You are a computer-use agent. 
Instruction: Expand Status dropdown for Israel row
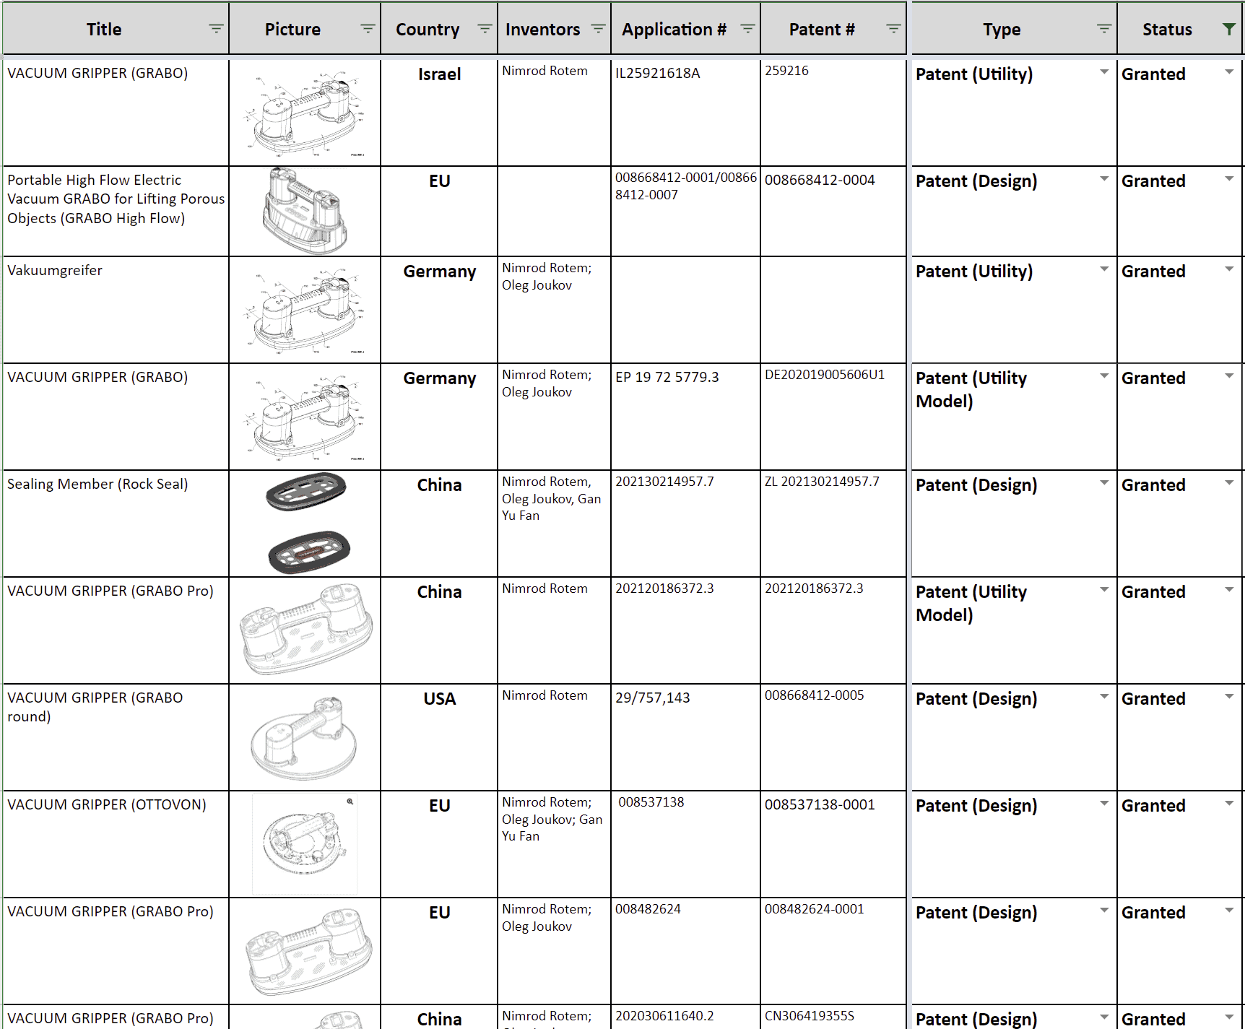pyautogui.click(x=1229, y=72)
